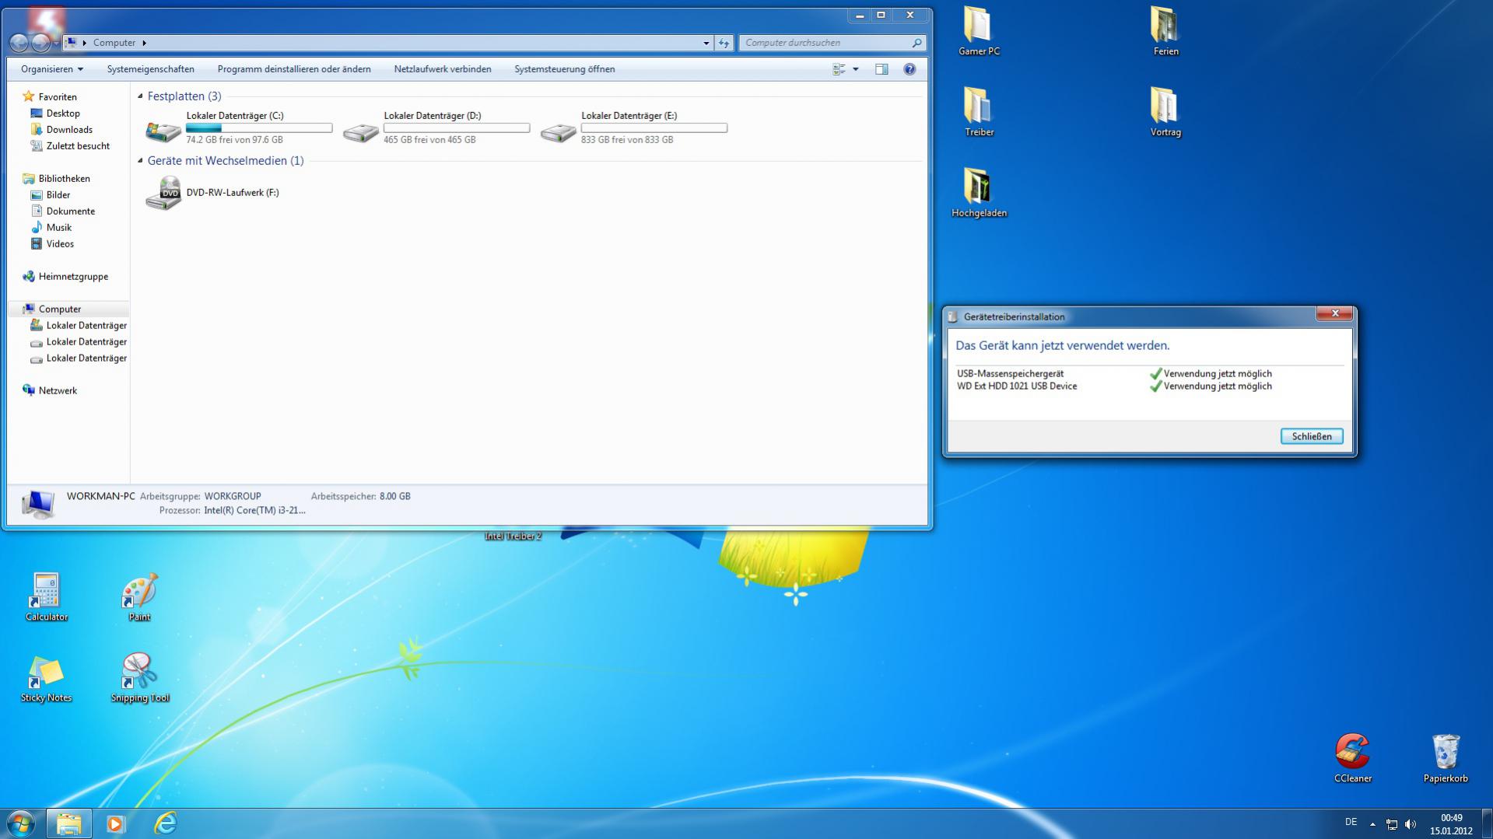
Task: Select the Paint desktop shortcut
Action: [x=140, y=597]
